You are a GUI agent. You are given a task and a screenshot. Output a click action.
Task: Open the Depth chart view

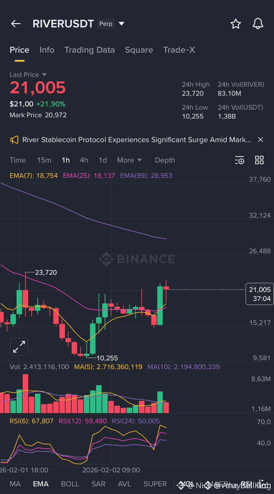(165, 160)
